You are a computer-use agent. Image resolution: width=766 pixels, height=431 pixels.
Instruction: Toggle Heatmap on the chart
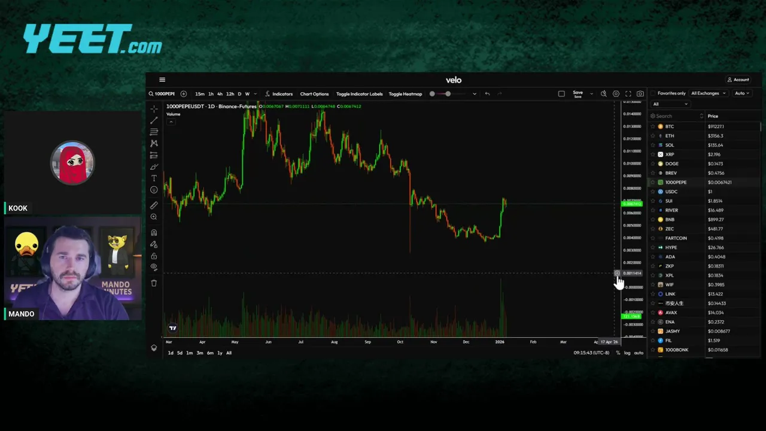click(x=405, y=94)
